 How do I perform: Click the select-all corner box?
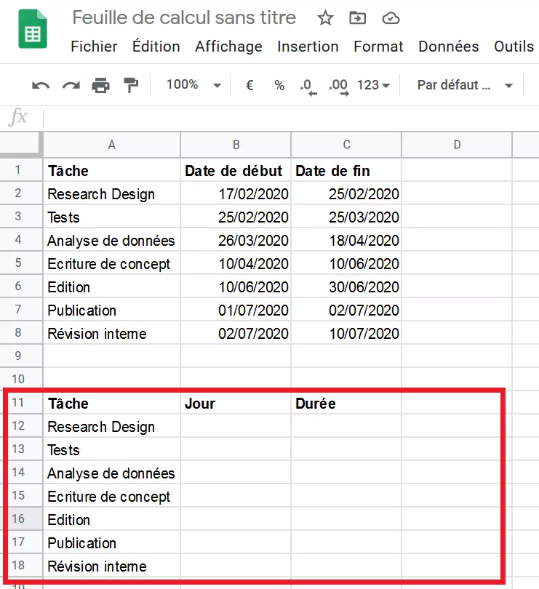click(21, 144)
